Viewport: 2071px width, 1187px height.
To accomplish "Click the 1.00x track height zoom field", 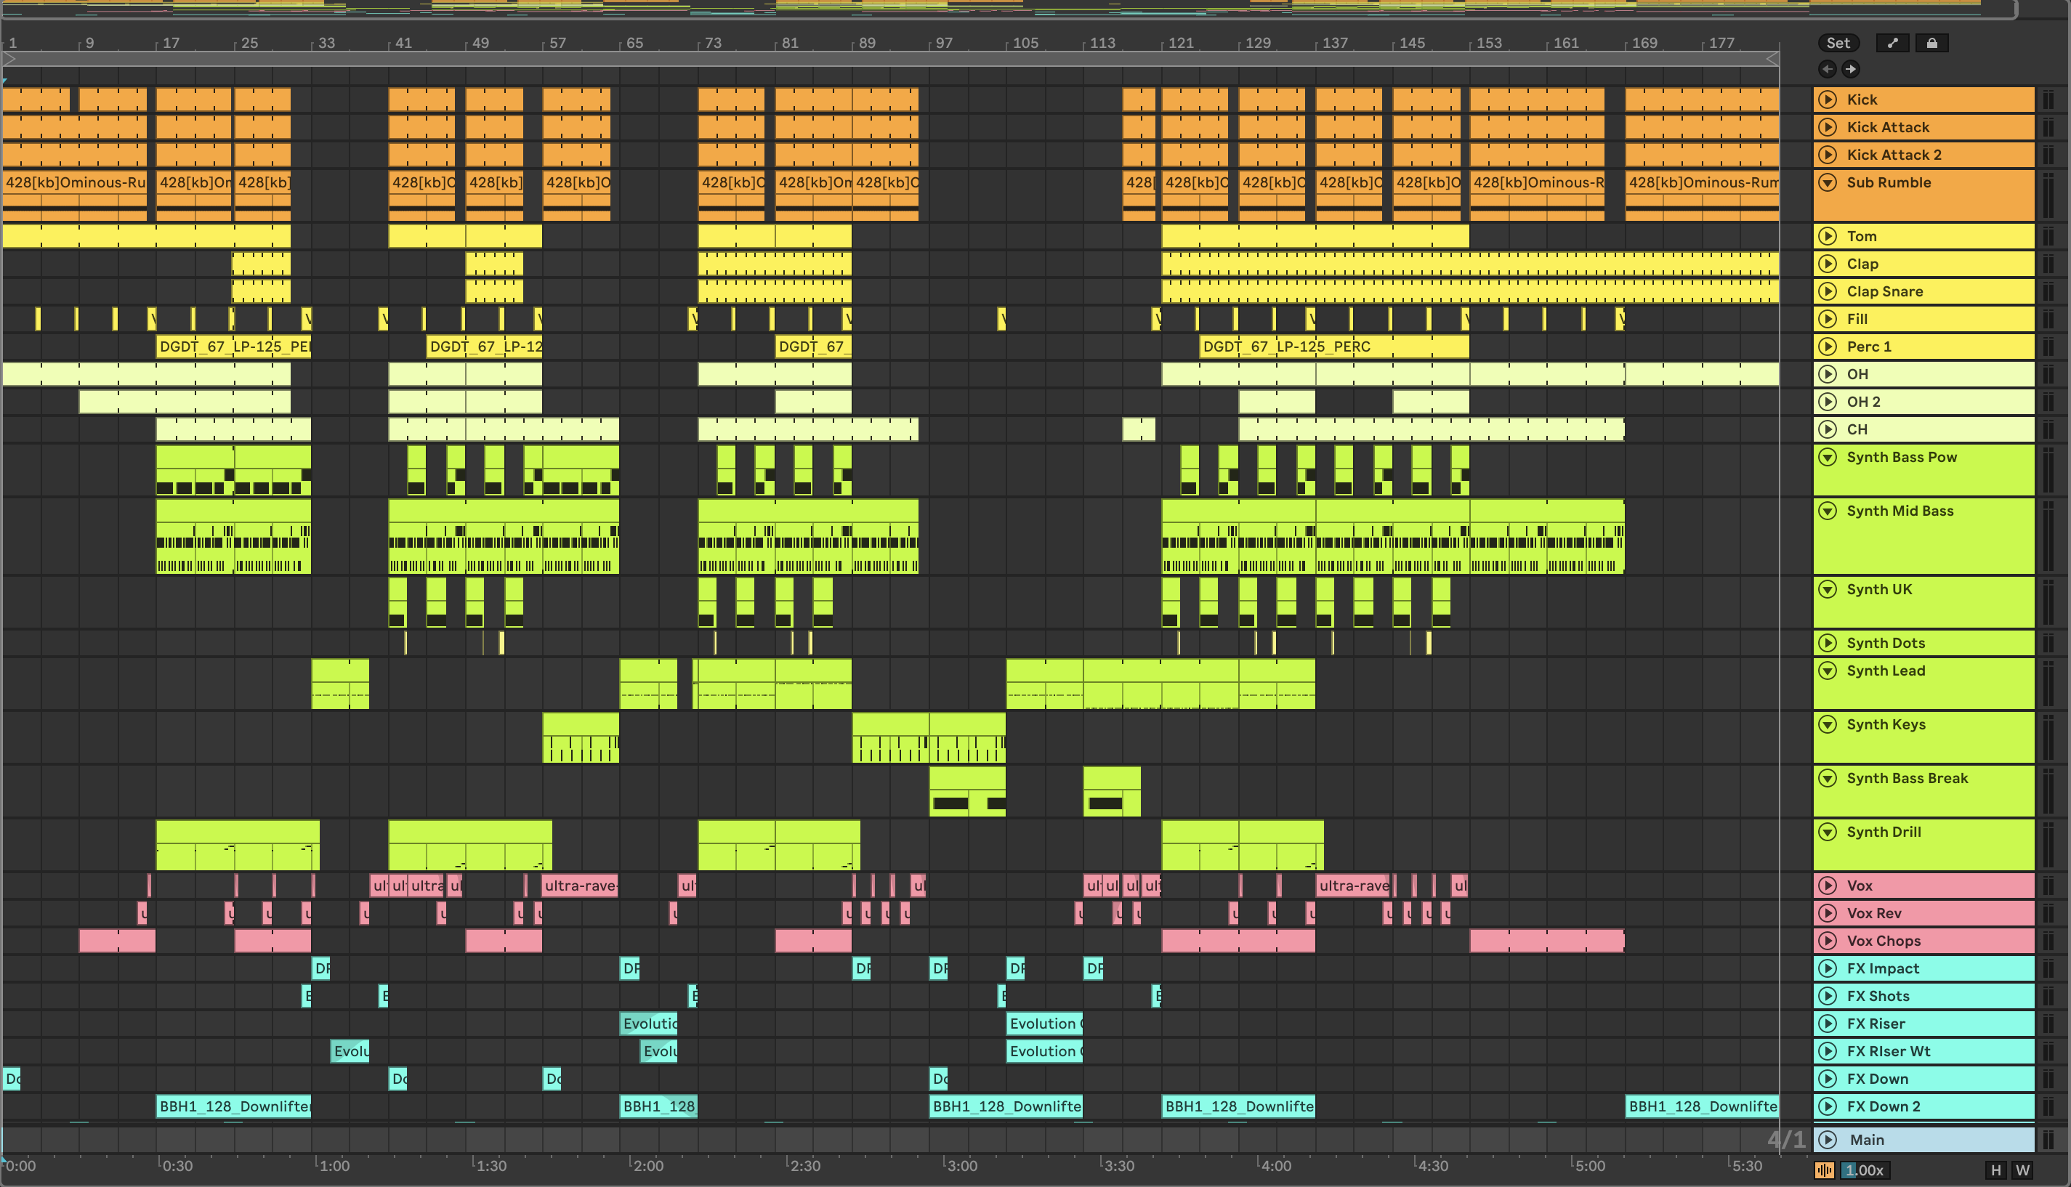I will (x=1865, y=1170).
